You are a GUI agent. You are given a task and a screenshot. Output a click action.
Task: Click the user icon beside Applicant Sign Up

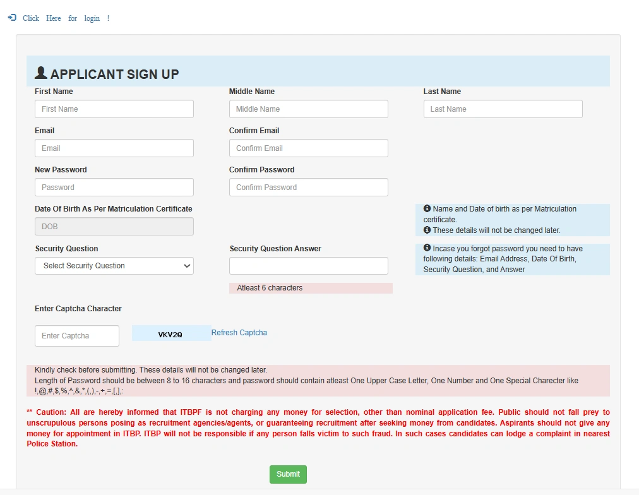(41, 73)
